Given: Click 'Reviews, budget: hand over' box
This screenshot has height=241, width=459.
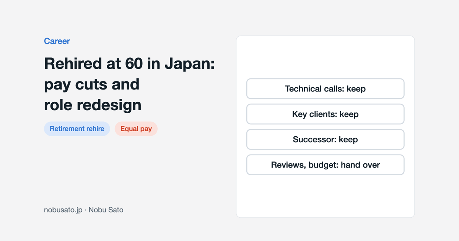Looking at the screenshot, I should (x=325, y=165).
